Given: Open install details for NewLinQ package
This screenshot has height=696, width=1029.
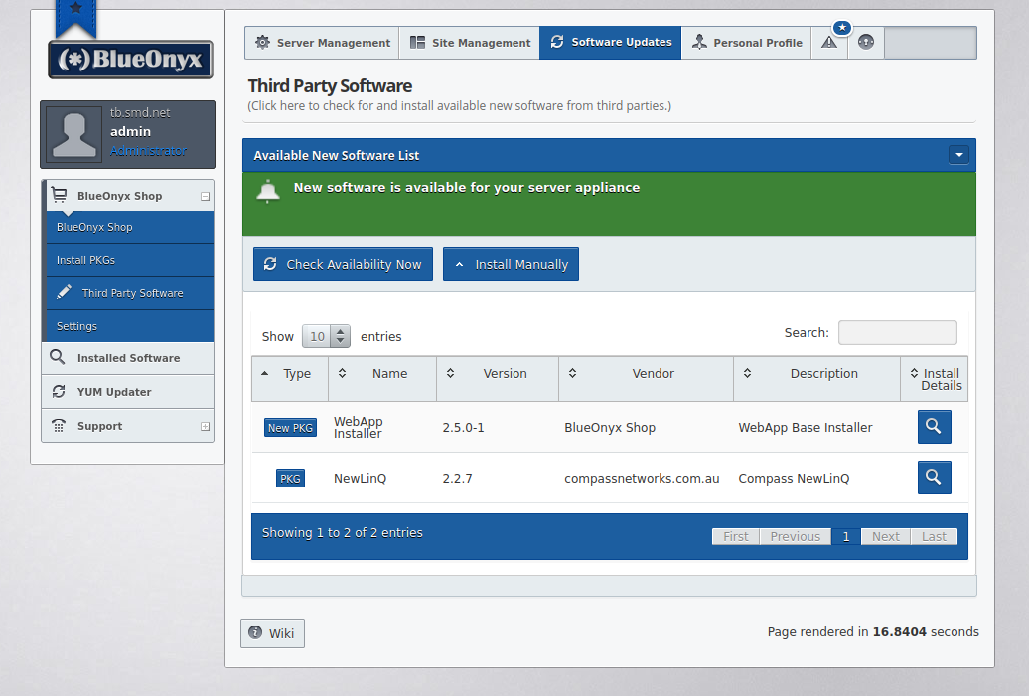Looking at the screenshot, I should tap(934, 478).
